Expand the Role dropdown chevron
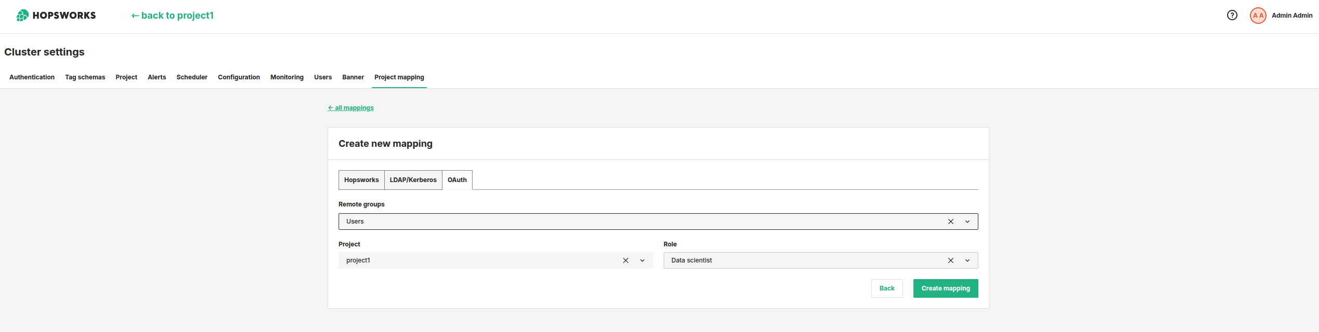Viewport: 1319px width, 332px height. (967, 260)
